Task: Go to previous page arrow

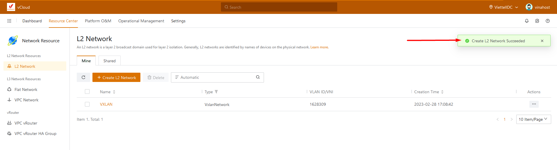Action: (x=498, y=119)
